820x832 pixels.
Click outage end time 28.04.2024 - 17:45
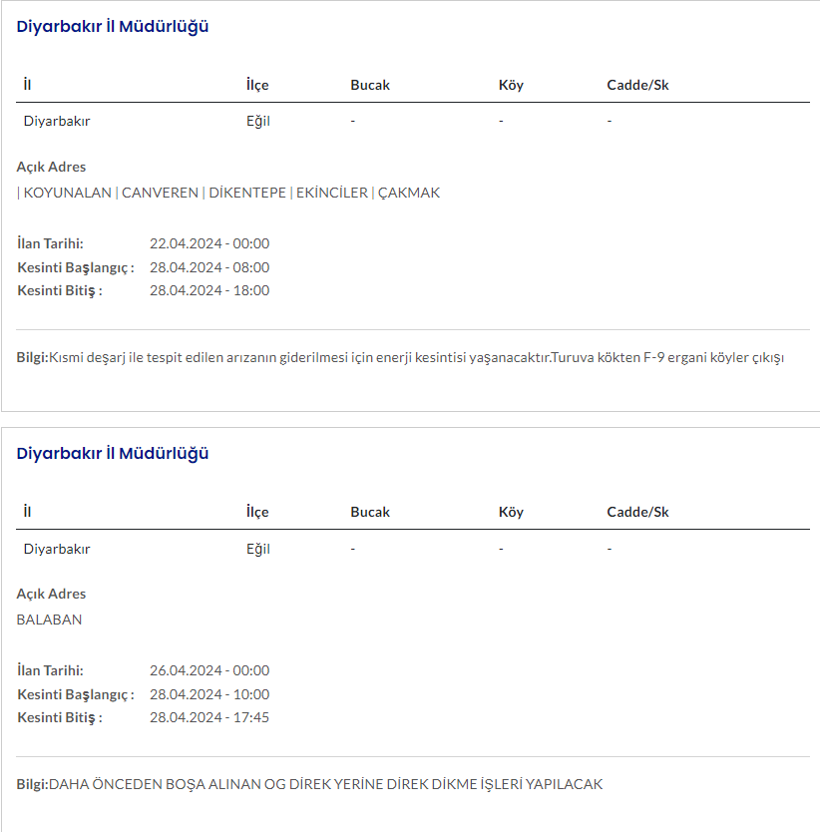pos(209,717)
